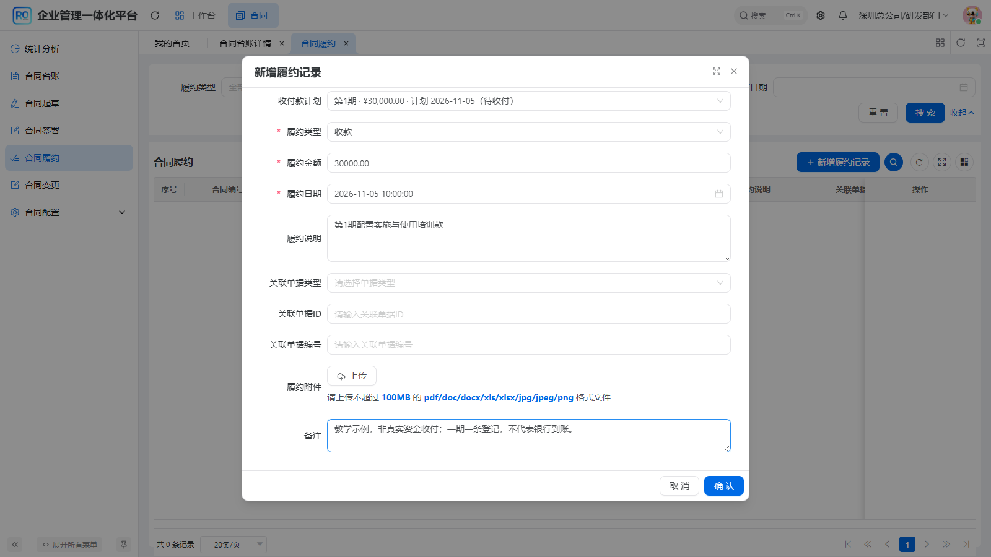This screenshot has width=991, height=557.
Task: Open 工作台 top navigation tab
Action: [195, 15]
